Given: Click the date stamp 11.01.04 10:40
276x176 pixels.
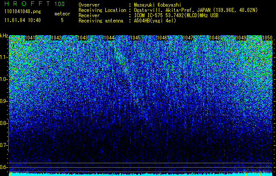Looking at the screenshot, I should click(23, 20).
